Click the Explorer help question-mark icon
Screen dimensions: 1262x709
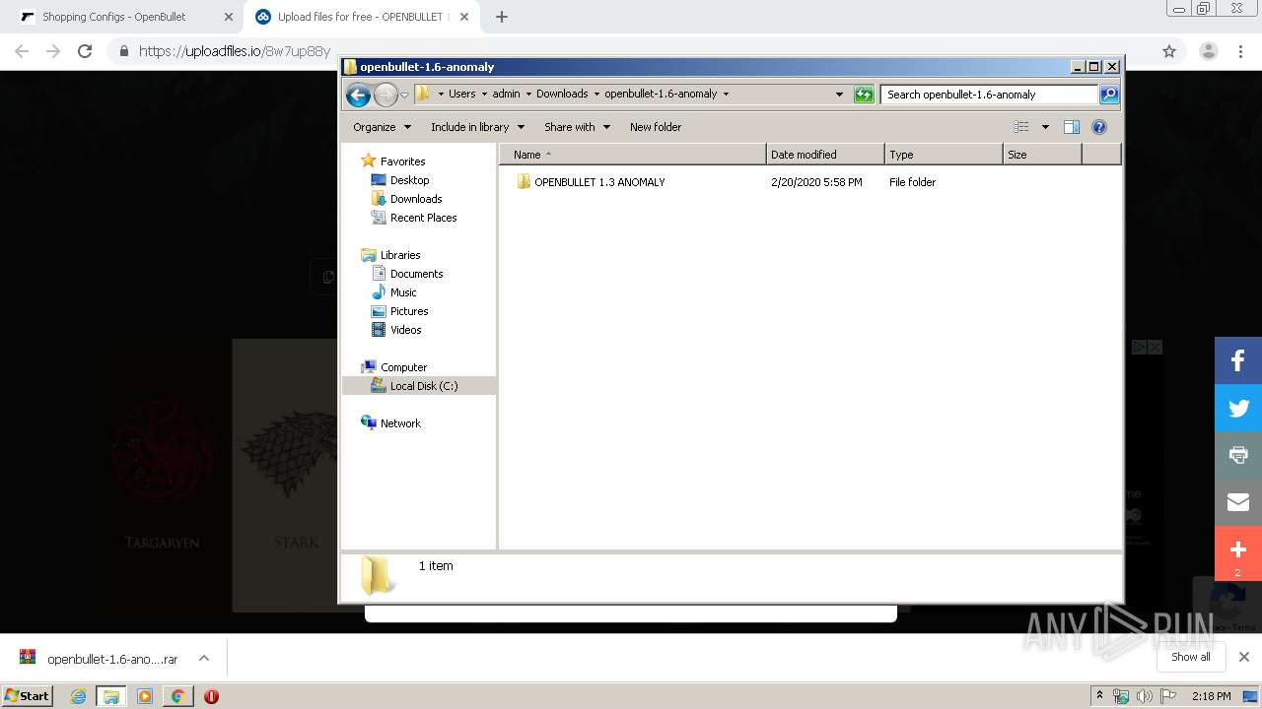click(1099, 127)
